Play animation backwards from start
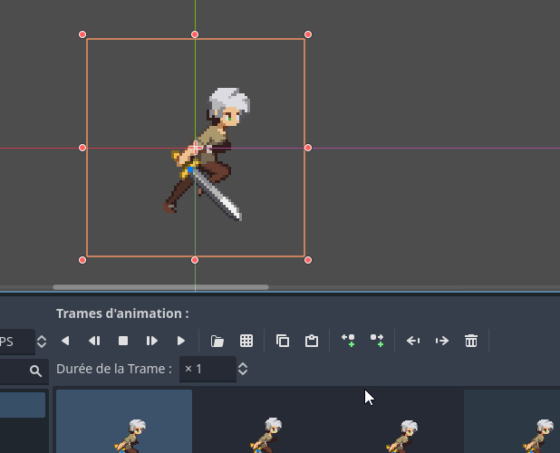560x453 pixels. [x=65, y=341]
